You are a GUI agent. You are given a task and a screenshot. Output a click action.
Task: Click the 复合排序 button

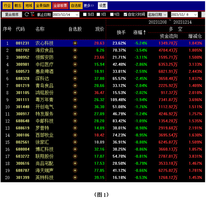click(x=12, y=15)
